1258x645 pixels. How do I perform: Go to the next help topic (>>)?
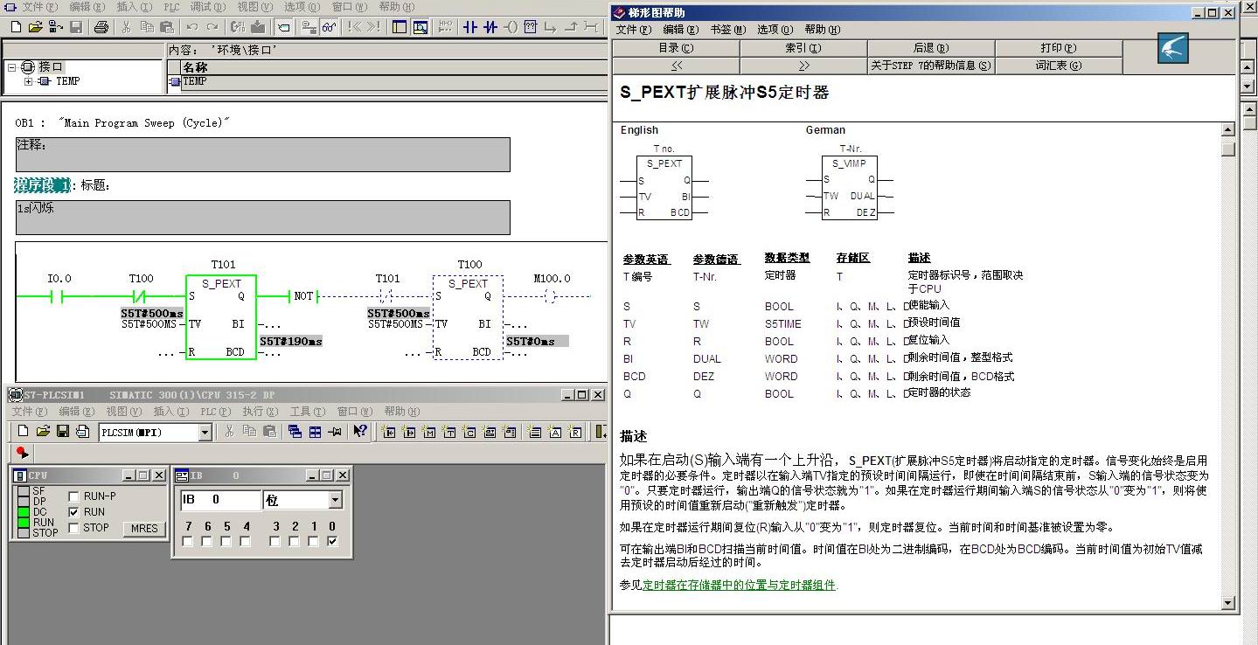(x=803, y=66)
